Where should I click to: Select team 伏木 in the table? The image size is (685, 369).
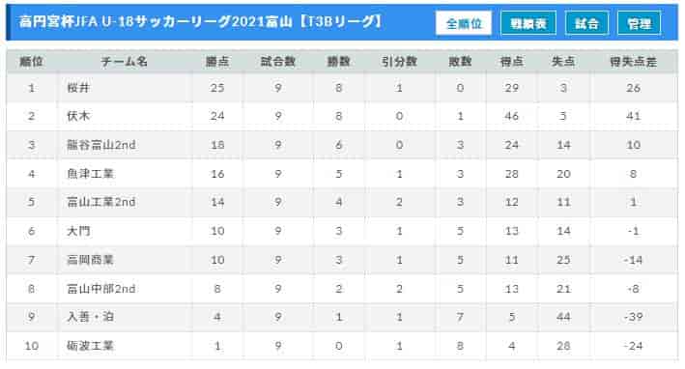[78, 116]
